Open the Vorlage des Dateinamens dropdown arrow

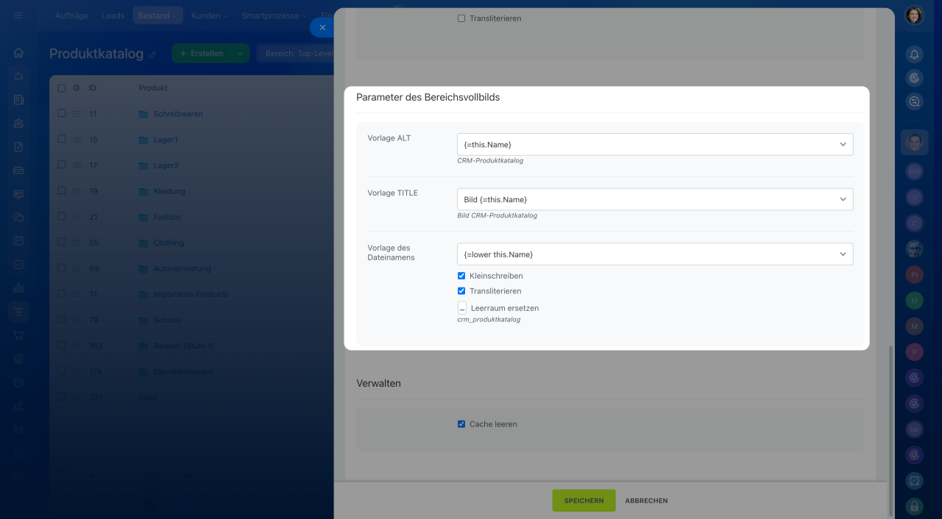tap(843, 254)
